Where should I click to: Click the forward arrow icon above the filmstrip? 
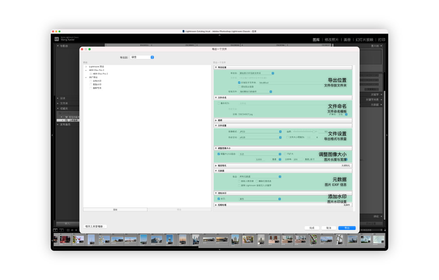pyautogui.click(x=76, y=230)
